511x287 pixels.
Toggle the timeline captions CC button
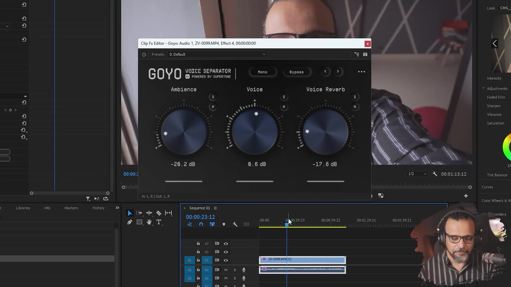pos(246,224)
